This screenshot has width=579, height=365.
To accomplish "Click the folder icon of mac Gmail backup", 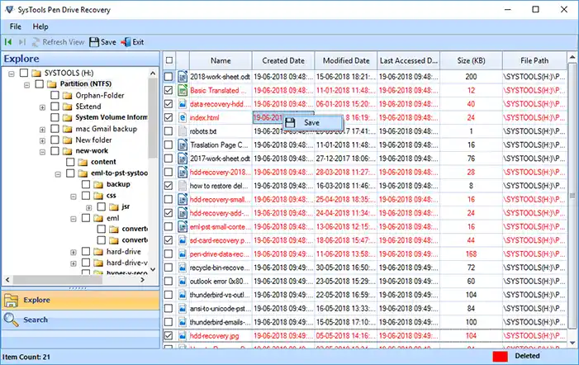I will click(x=67, y=129).
